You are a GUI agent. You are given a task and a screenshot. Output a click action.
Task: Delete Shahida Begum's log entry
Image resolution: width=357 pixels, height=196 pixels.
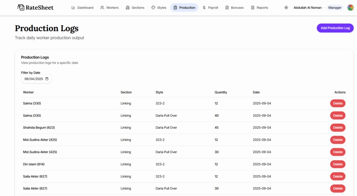(338, 127)
